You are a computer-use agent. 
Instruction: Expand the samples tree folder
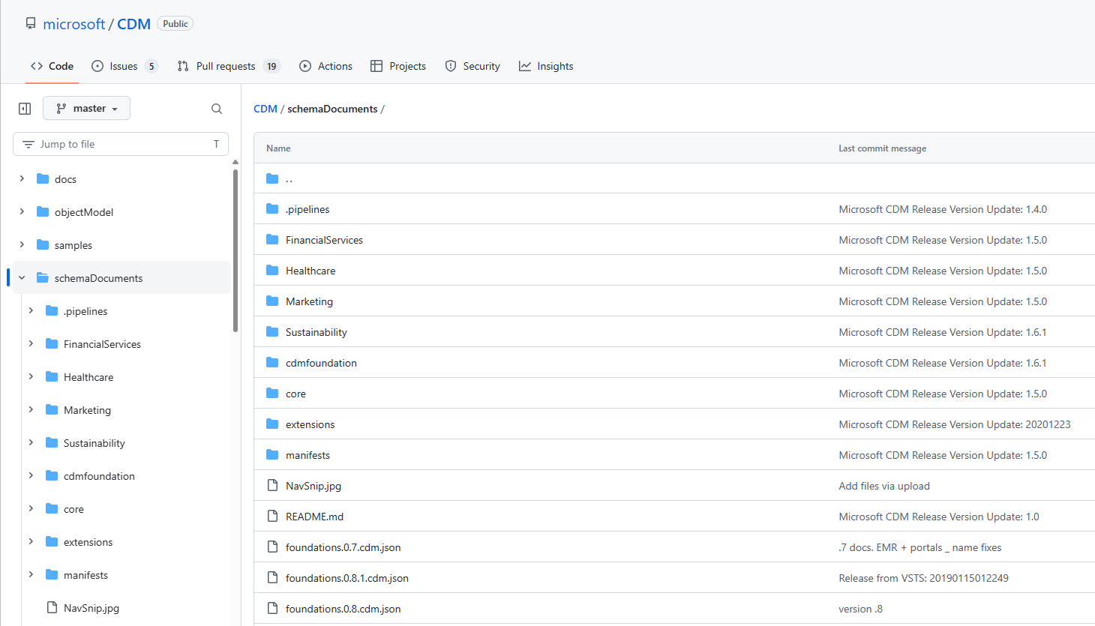pos(22,245)
